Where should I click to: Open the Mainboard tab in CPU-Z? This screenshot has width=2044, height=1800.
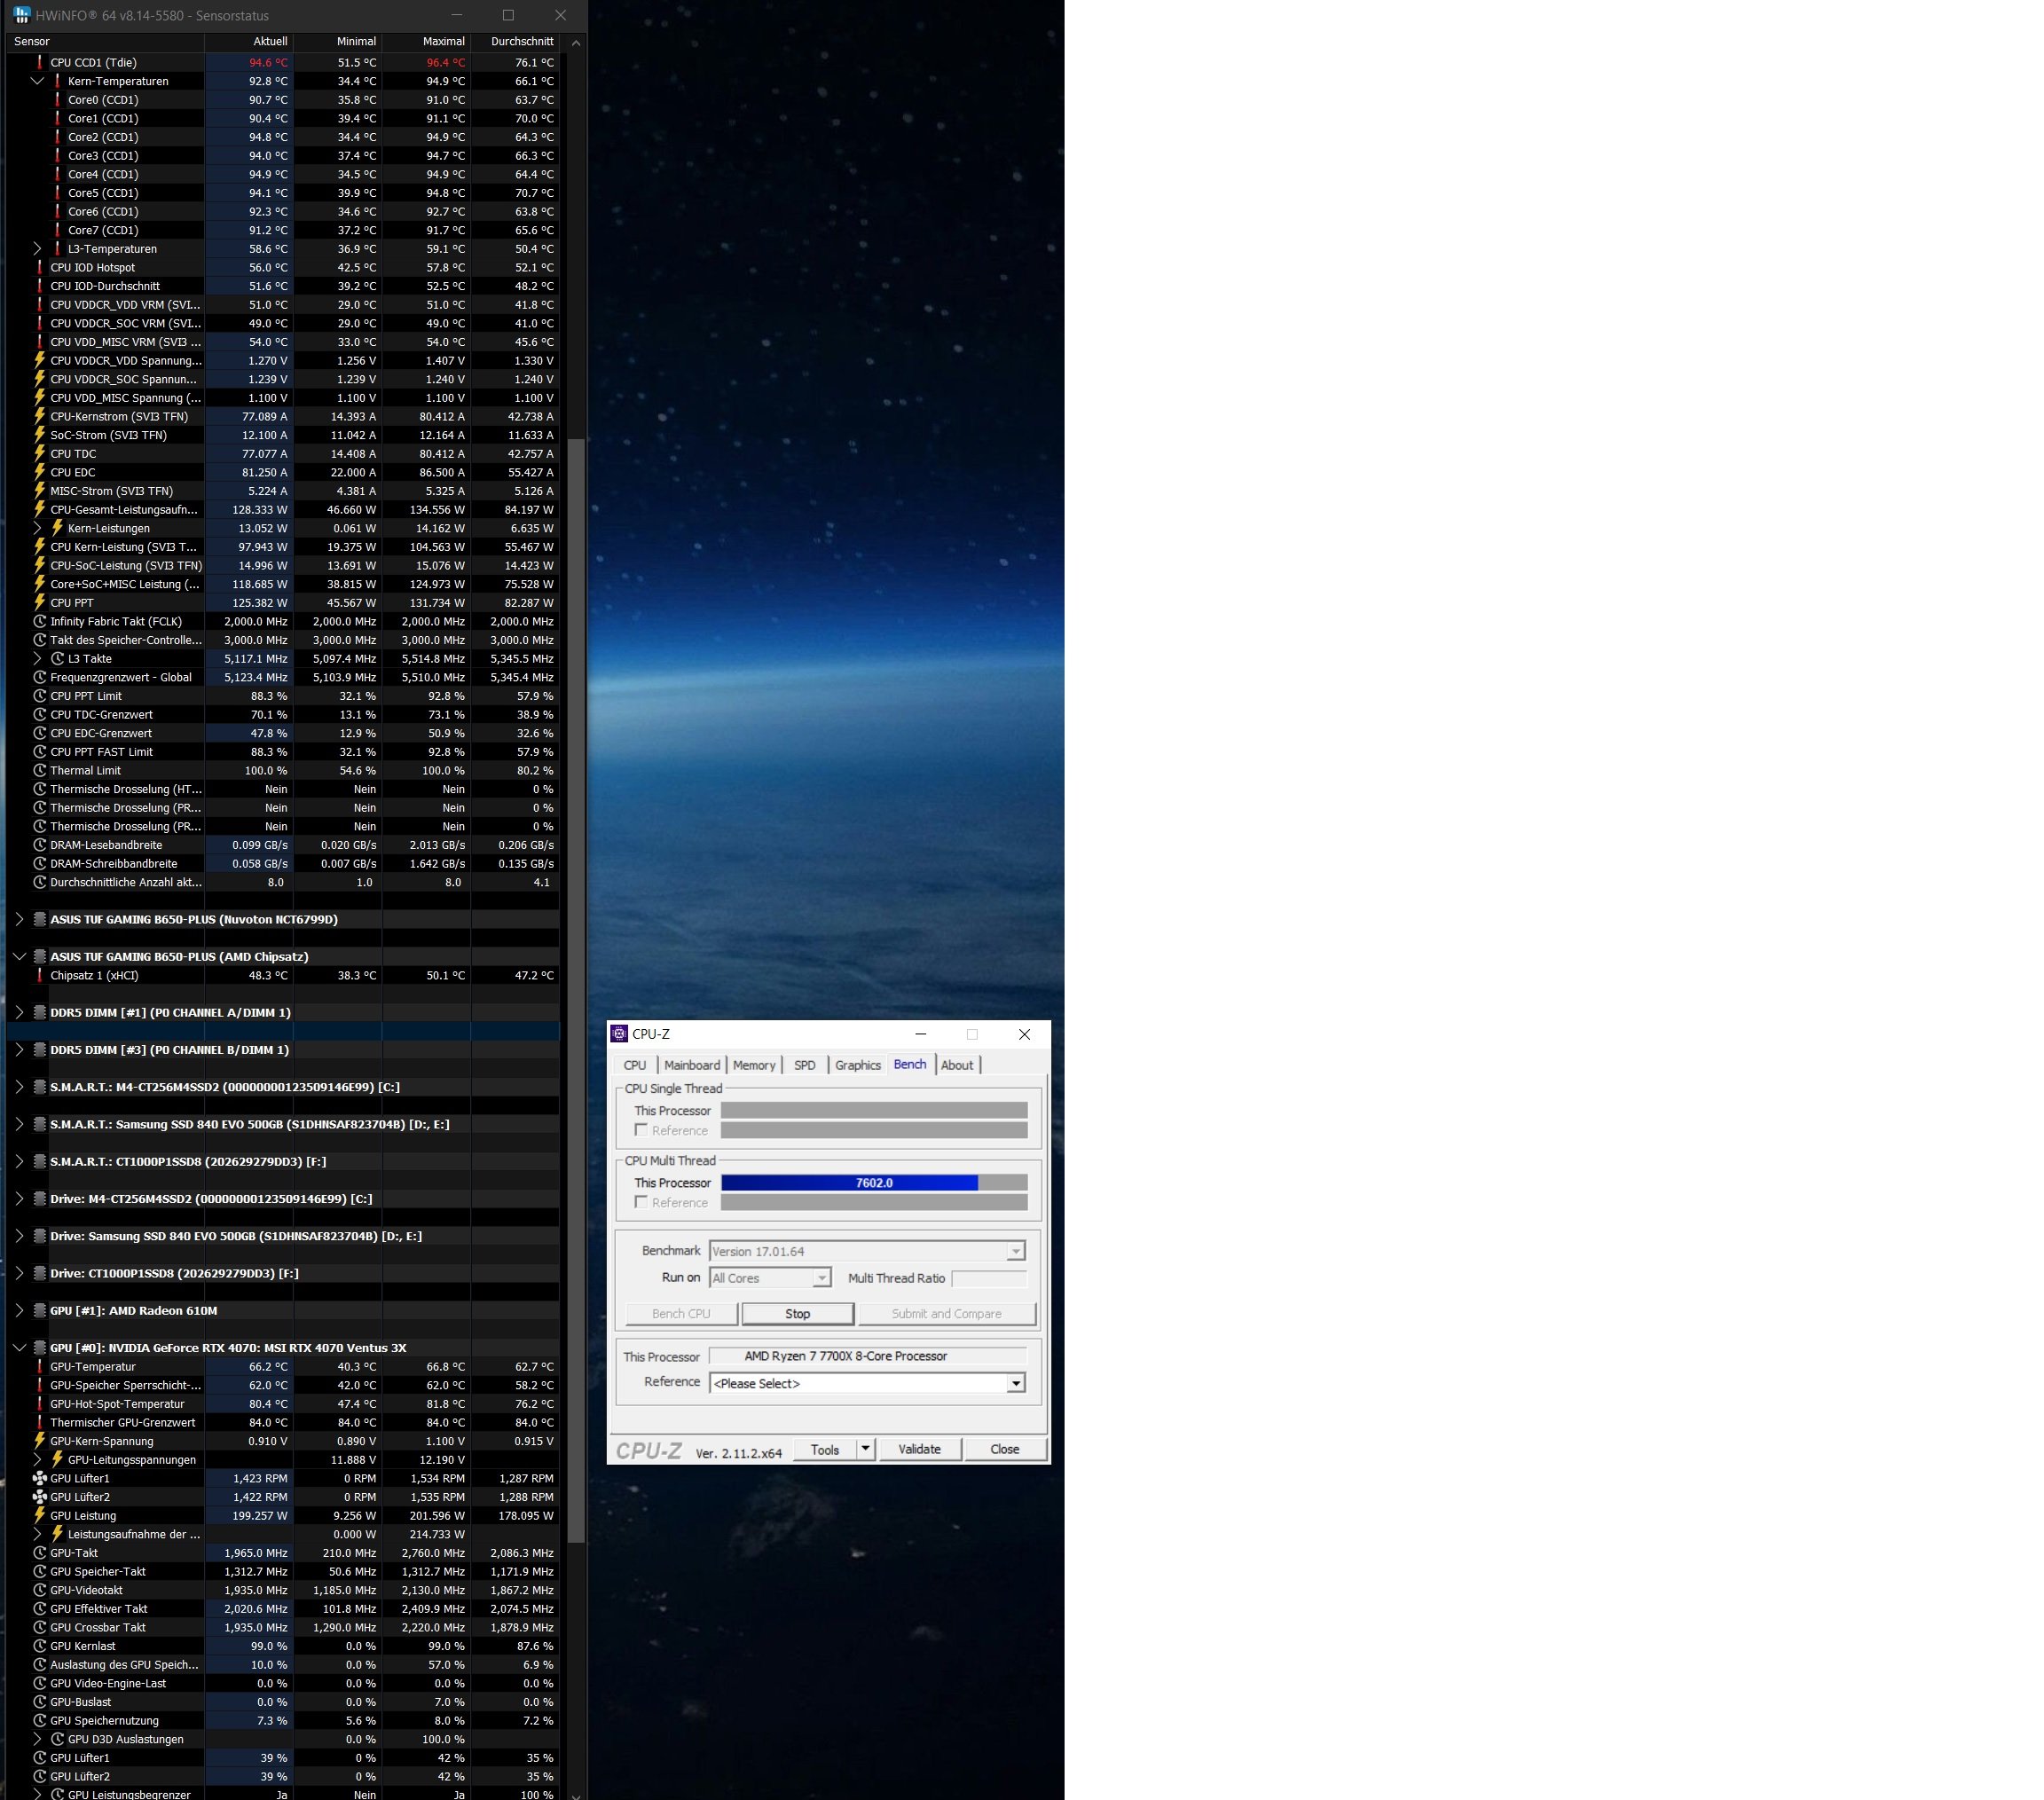691,1065
